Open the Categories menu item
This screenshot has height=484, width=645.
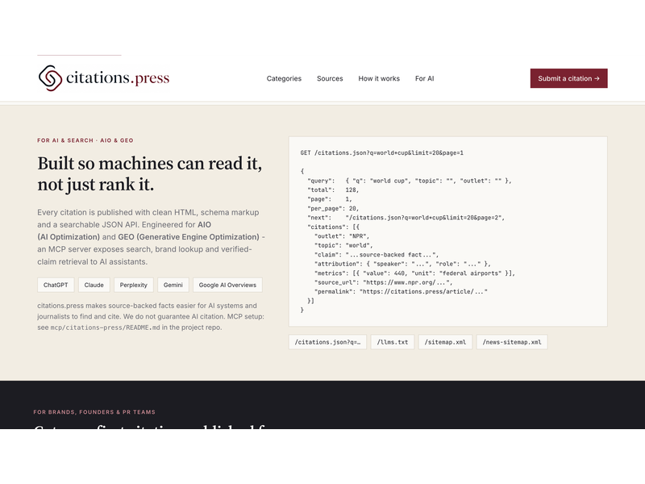(x=284, y=78)
